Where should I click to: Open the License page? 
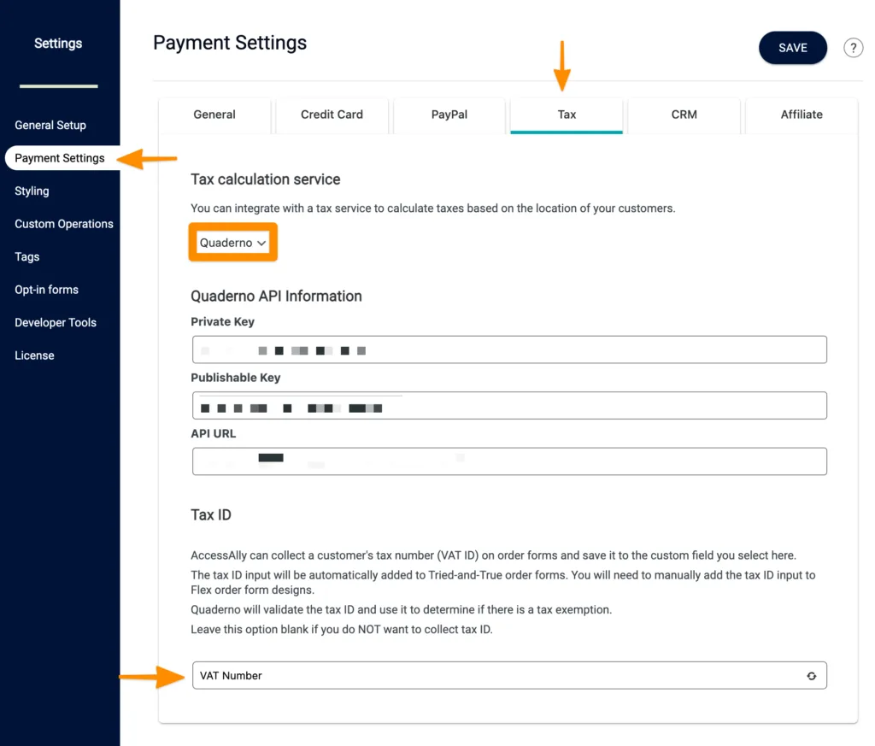click(34, 355)
